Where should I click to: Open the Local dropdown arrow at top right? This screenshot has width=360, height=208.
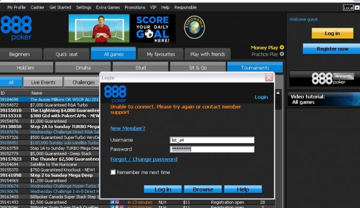pos(357,8)
